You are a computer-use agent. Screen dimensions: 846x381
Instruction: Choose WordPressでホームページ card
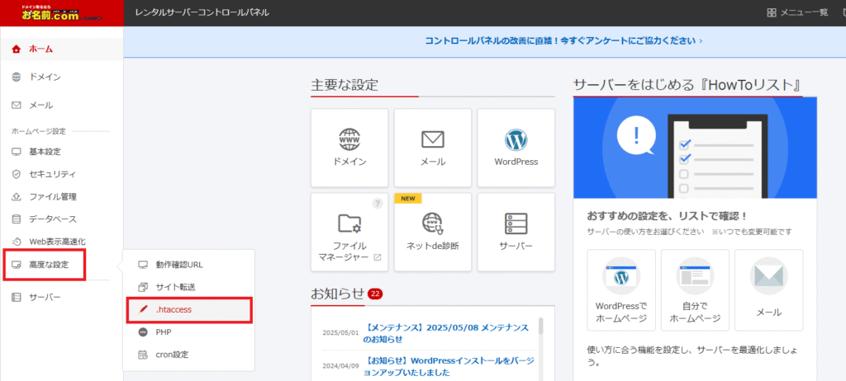pos(621,290)
